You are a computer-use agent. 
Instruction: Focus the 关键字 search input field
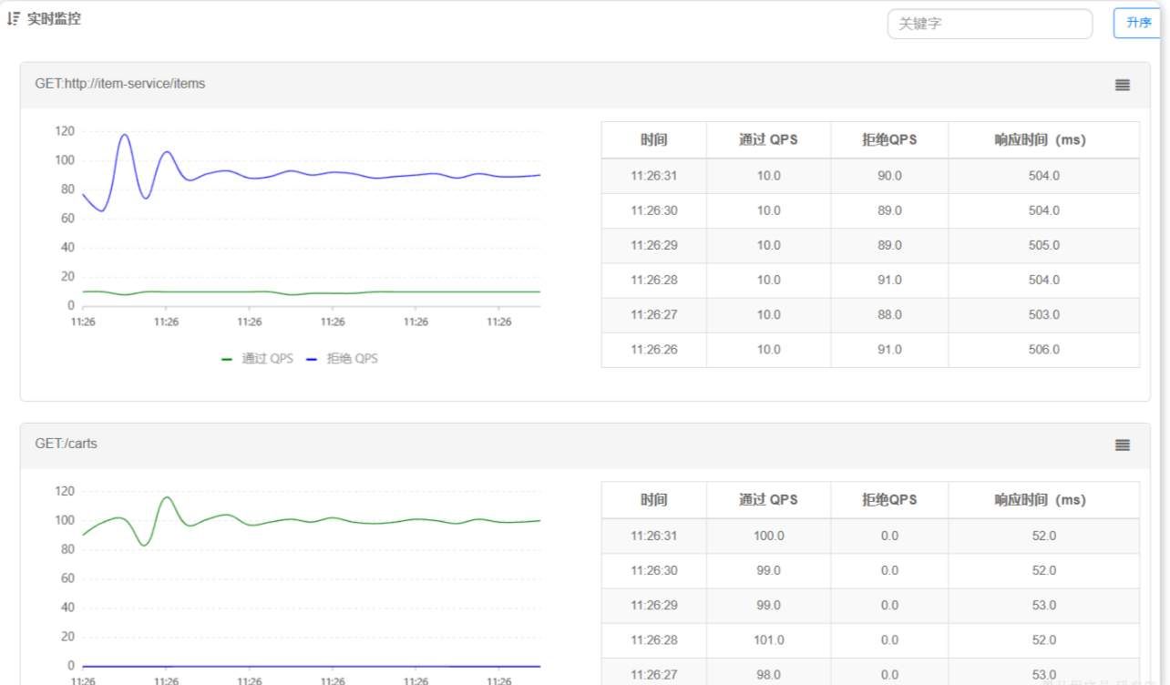989,25
